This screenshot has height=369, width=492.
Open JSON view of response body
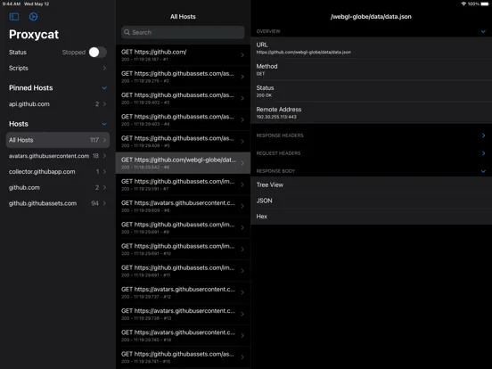click(x=372, y=201)
